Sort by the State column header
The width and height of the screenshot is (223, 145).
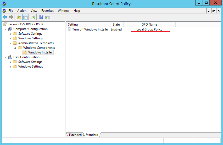(116, 24)
